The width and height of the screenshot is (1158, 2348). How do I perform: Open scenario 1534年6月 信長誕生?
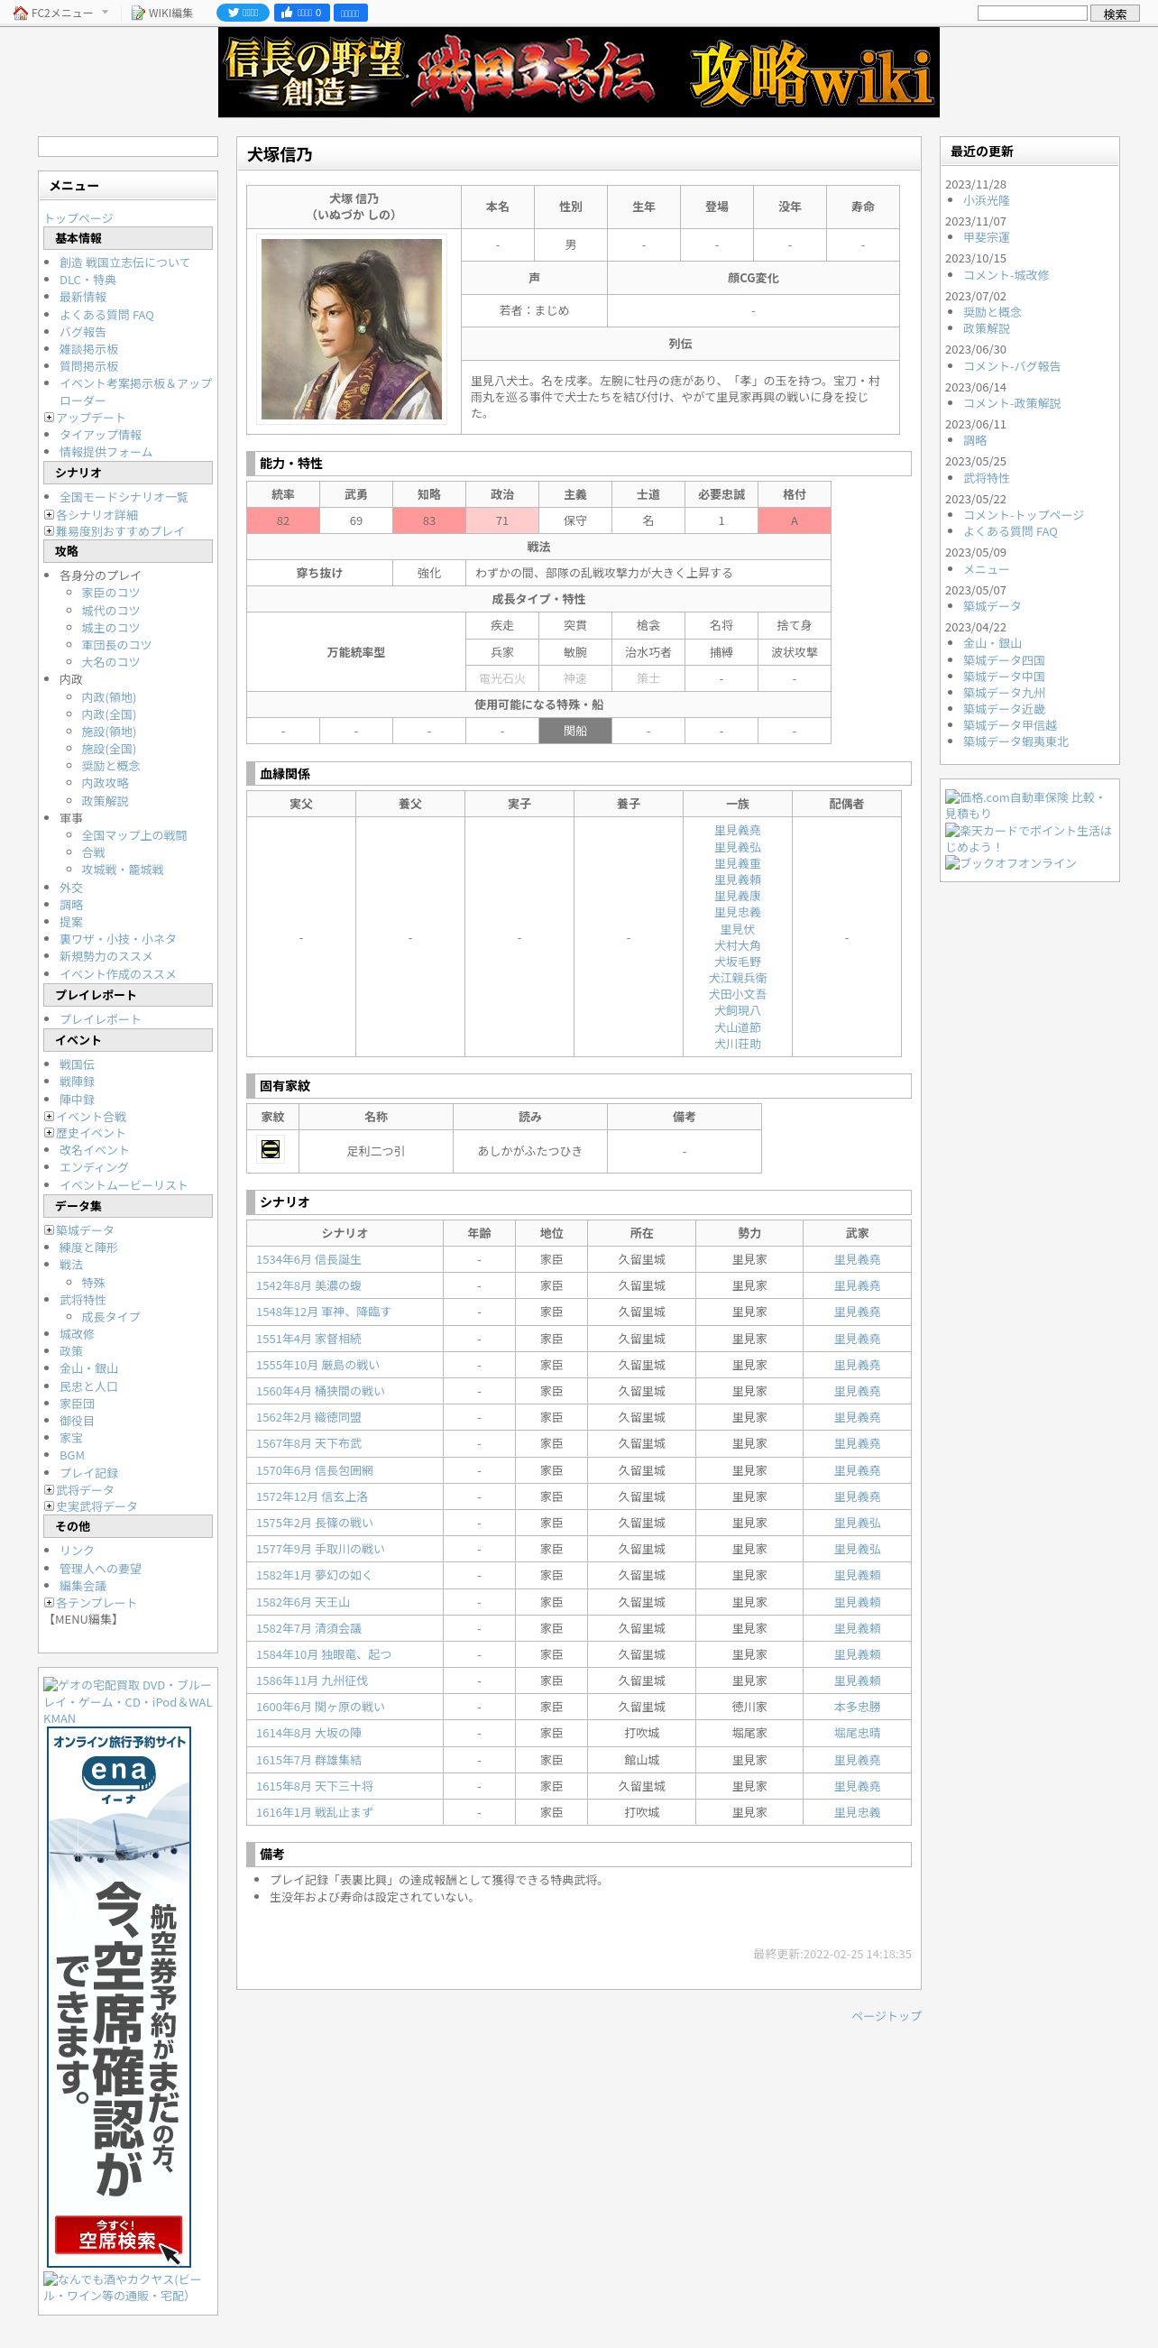308,1259
